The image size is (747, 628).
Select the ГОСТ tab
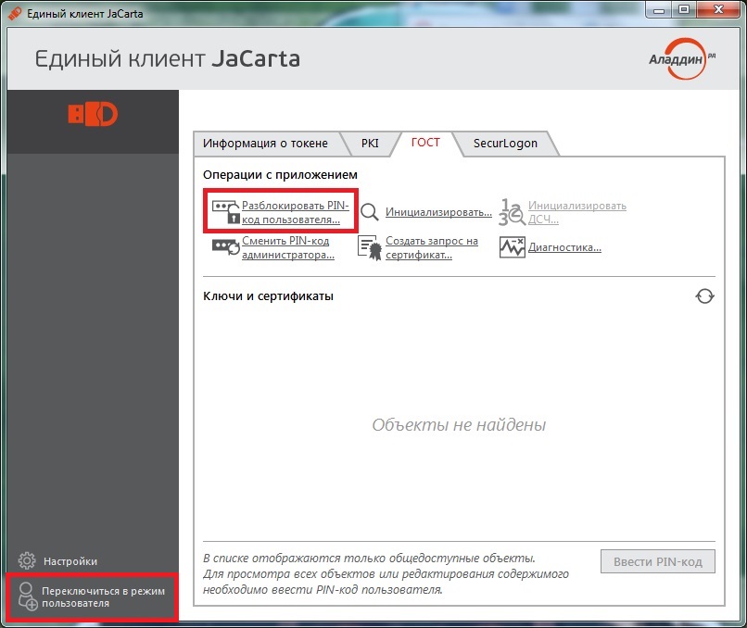point(425,143)
